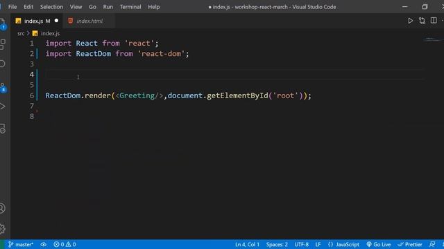
Task: Click the errors count in status bar
Action: click(59, 244)
